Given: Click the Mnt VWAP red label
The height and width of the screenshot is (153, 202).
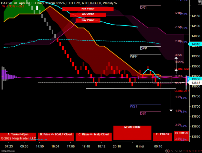Looking at the screenshot, I should 88,9.
